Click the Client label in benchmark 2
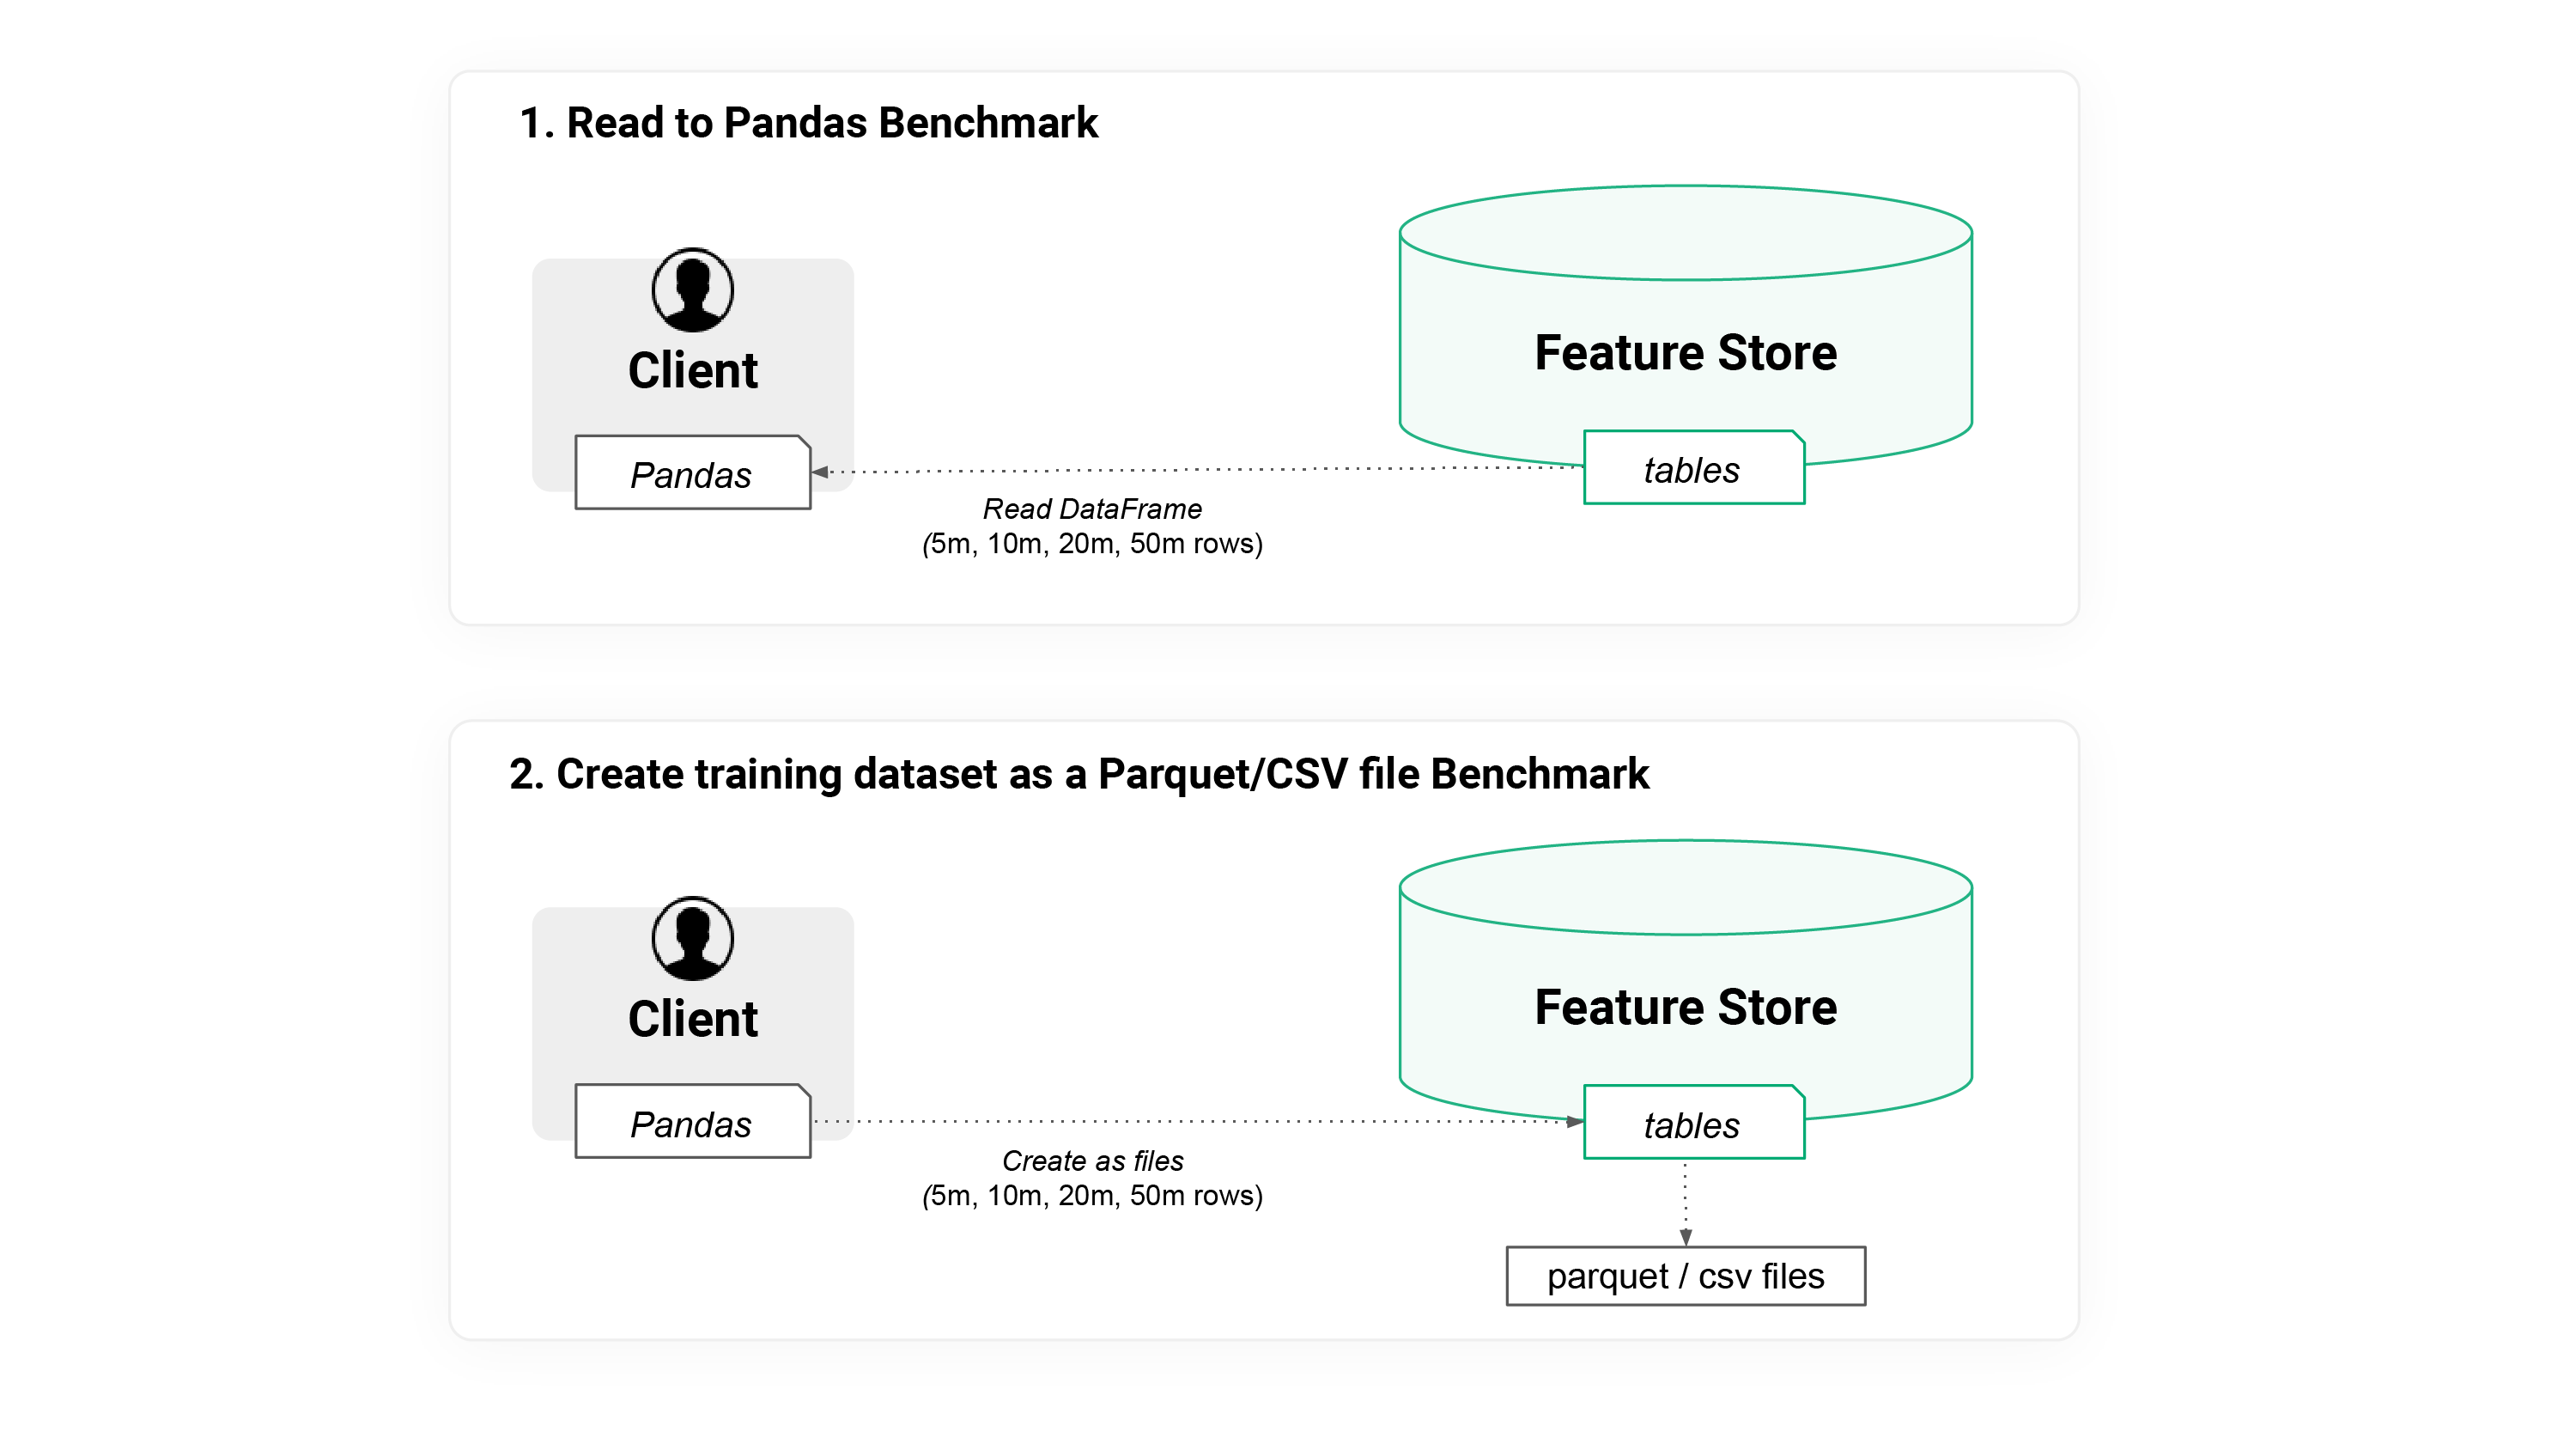 692,1019
